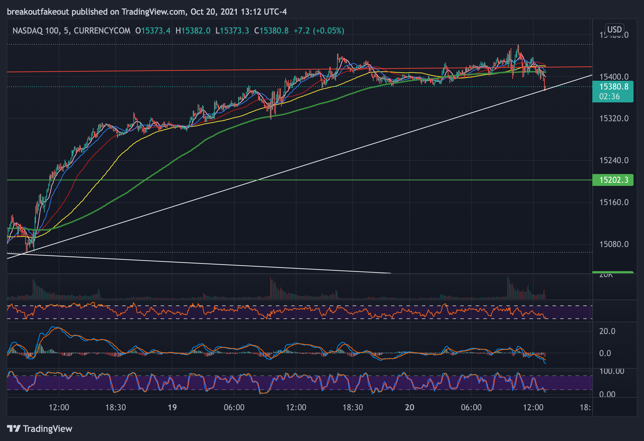Click the 15160.0 price axis label
The width and height of the screenshot is (644, 441).
click(614, 202)
